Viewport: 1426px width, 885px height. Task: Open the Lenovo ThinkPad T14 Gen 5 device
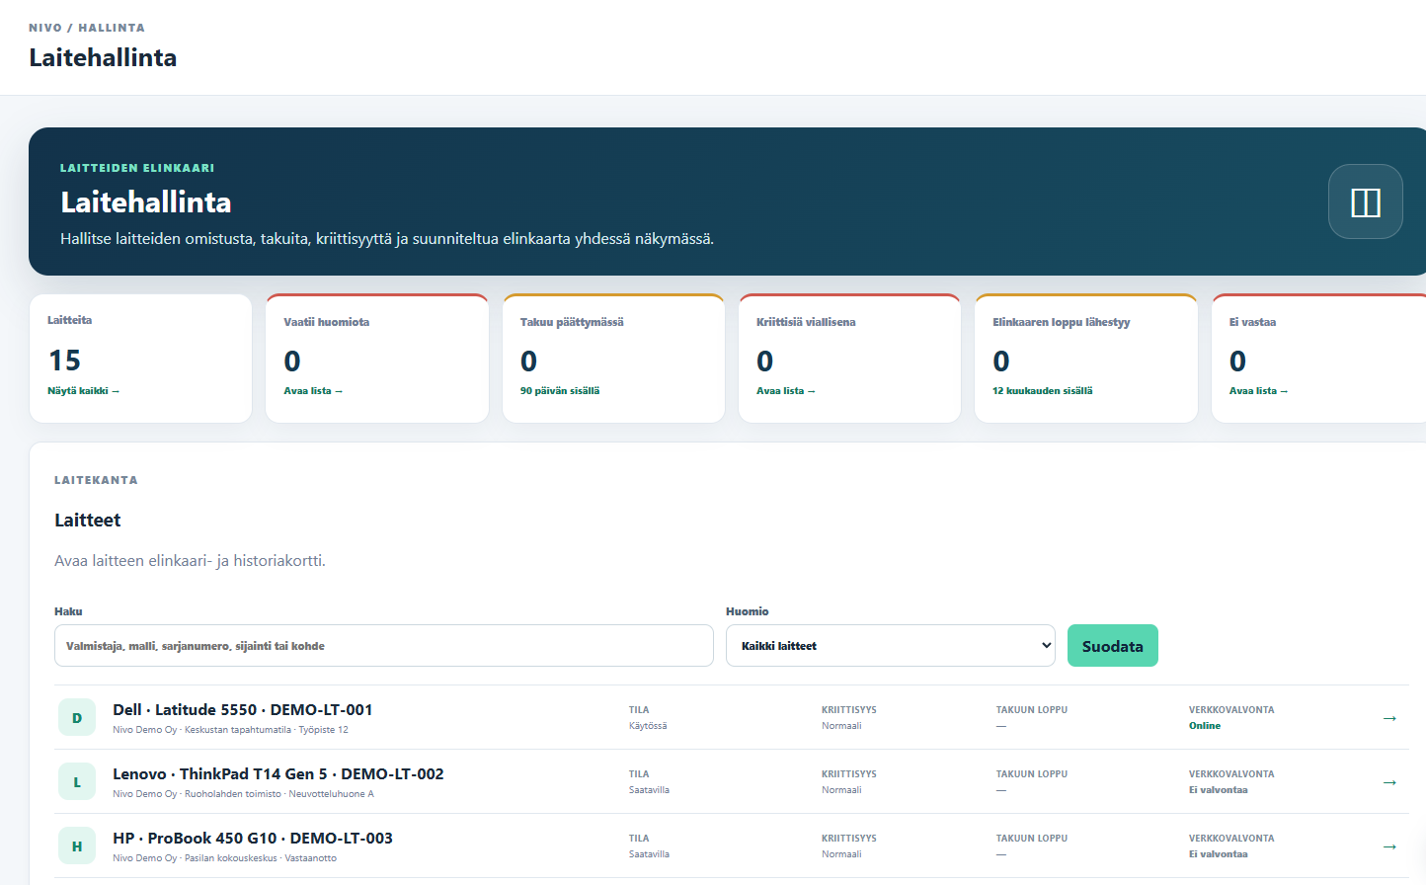coord(277,774)
